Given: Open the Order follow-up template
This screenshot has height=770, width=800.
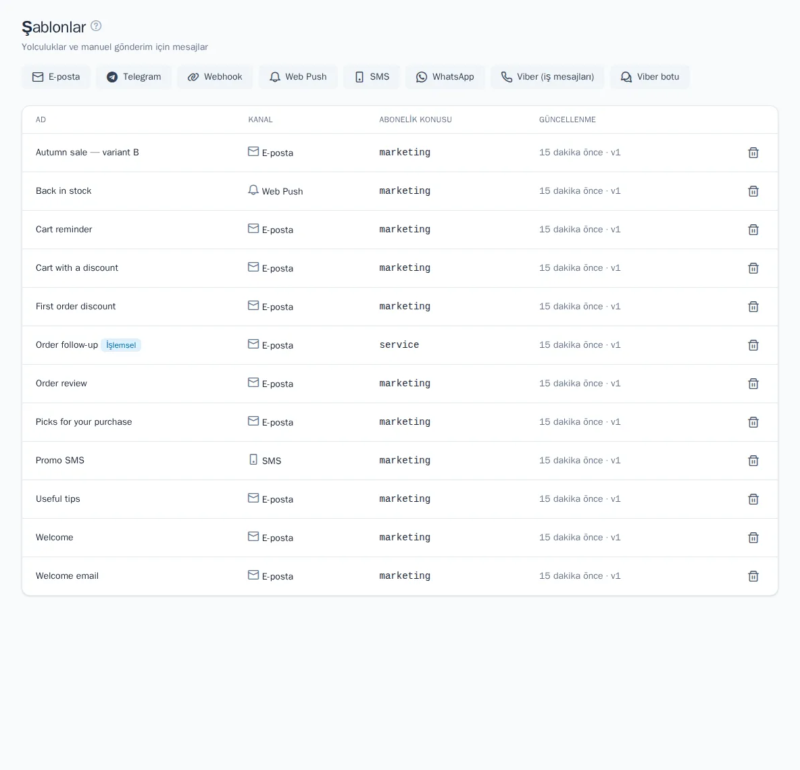Looking at the screenshot, I should point(67,344).
